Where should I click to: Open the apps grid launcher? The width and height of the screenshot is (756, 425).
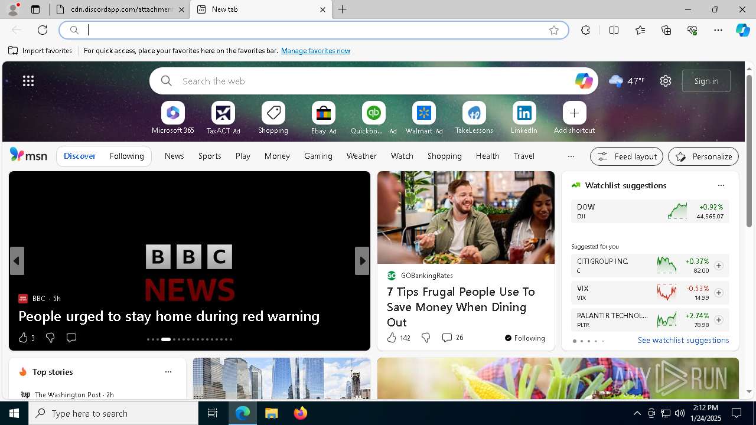tap(28, 81)
